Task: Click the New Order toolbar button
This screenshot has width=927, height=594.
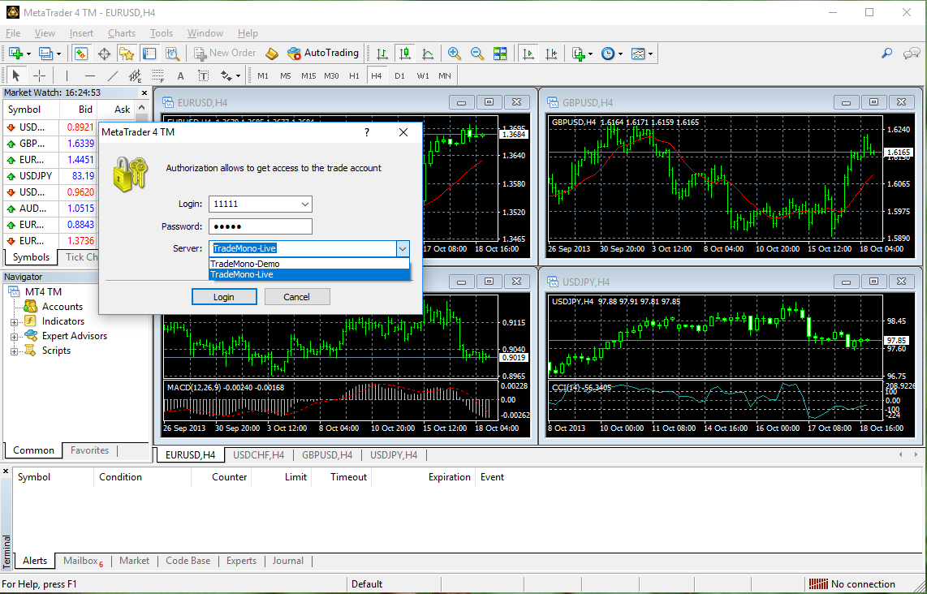Action: tap(225, 54)
